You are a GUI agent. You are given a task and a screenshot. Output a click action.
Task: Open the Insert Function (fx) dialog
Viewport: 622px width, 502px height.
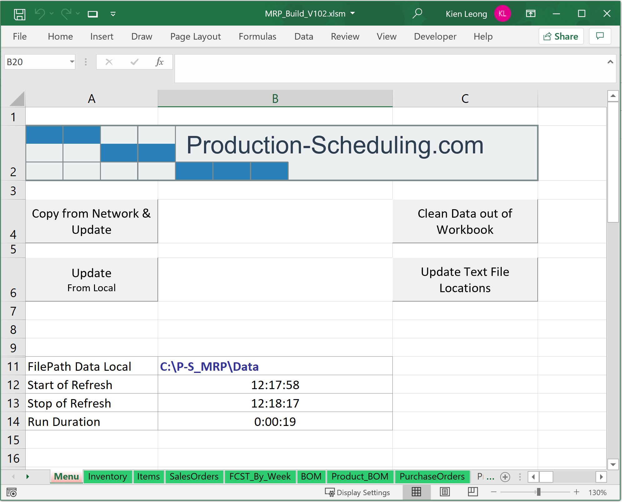click(160, 62)
